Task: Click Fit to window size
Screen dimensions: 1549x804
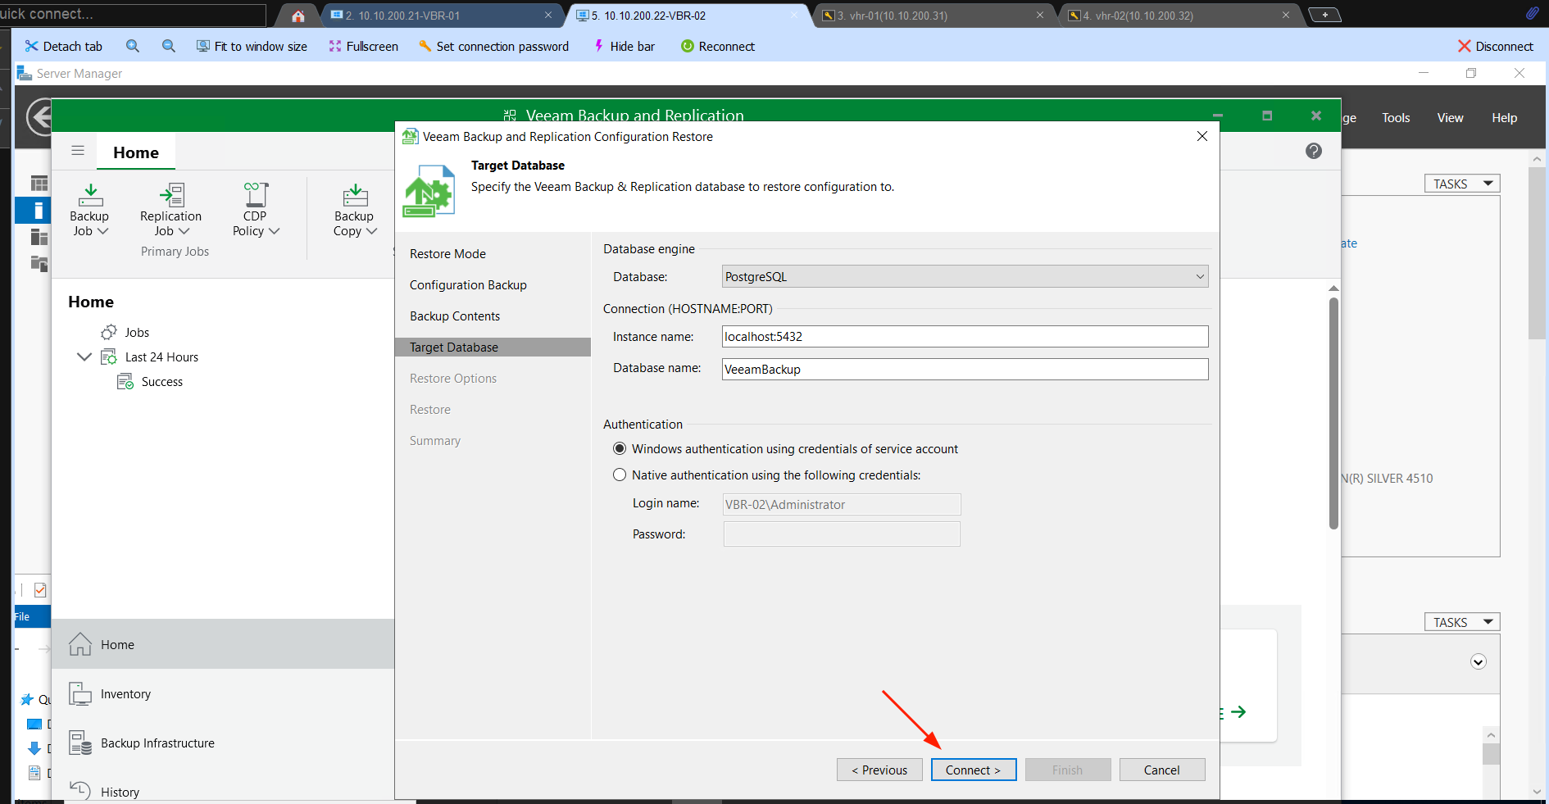Action: click(x=252, y=46)
